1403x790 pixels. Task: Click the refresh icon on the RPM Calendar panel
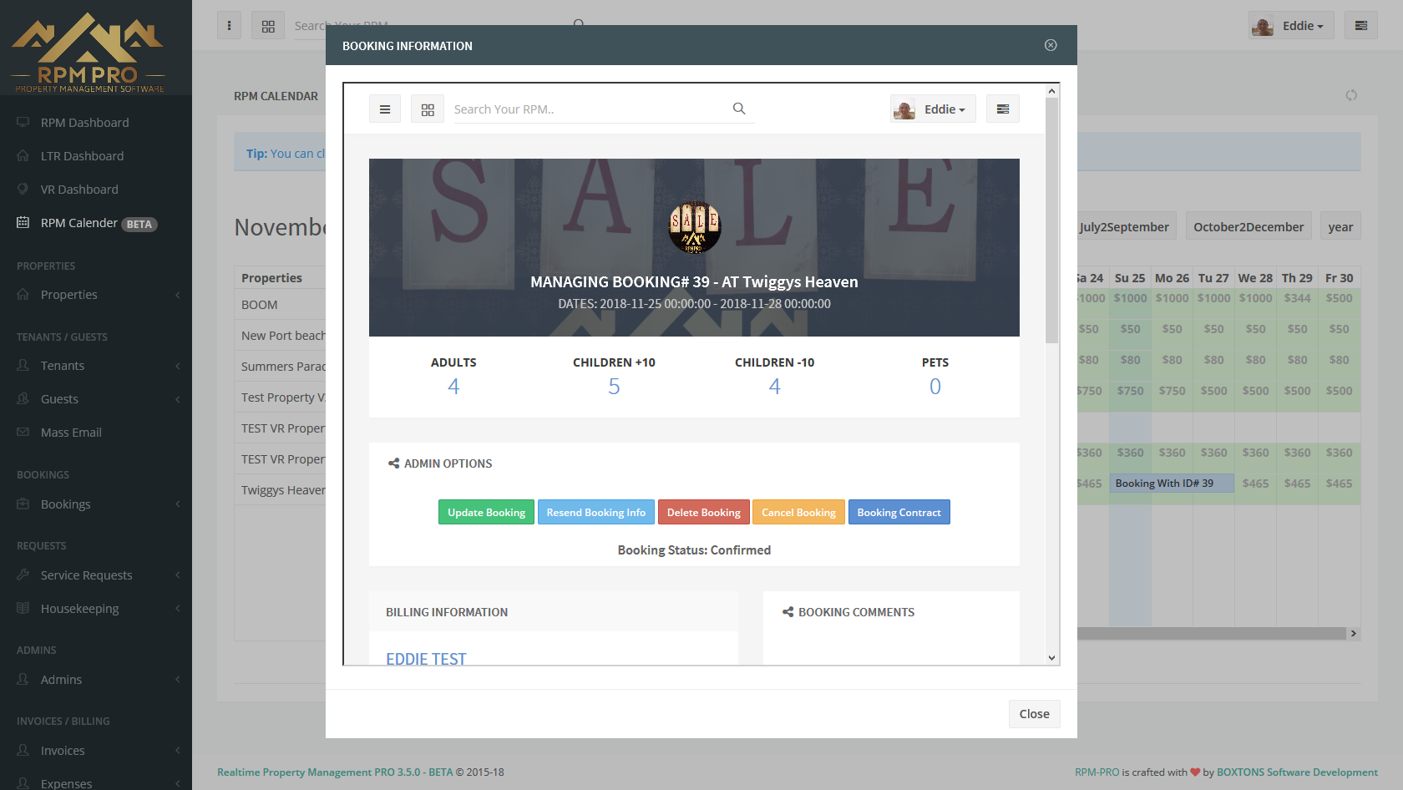tap(1351, 95)
